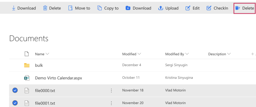Click the highlighted bulk Delete icon
256x107 pixels.
click(x=237, y=8)
